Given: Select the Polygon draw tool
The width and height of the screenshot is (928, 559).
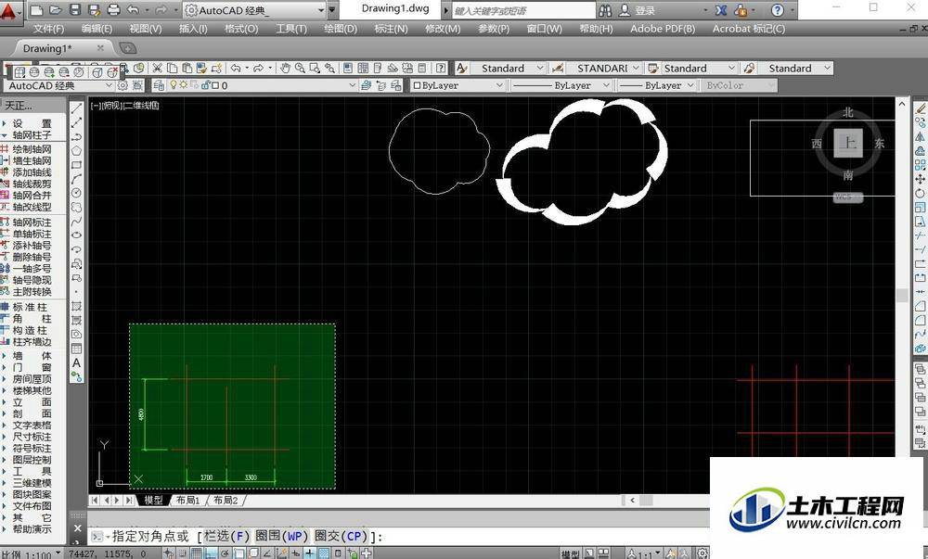Looking at the screenshot, I should (76, 151).
